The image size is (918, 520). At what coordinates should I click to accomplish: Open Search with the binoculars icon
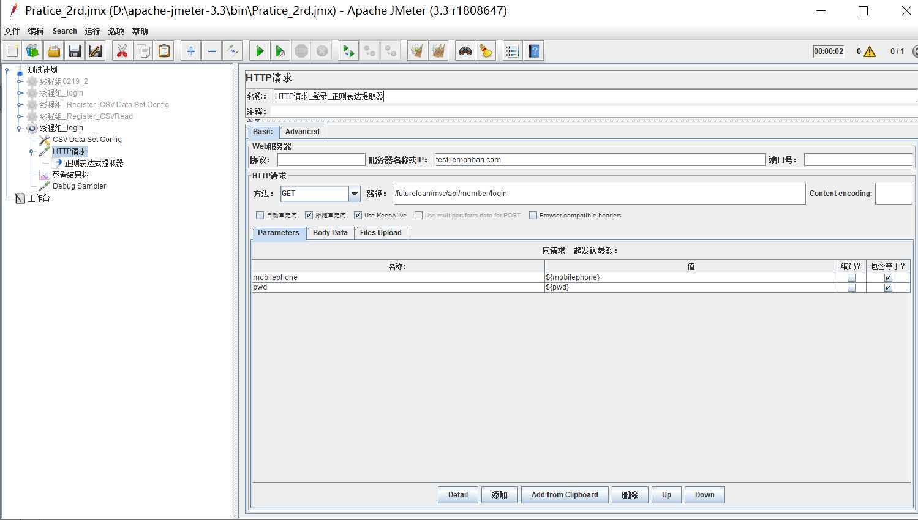coord(465,51)
